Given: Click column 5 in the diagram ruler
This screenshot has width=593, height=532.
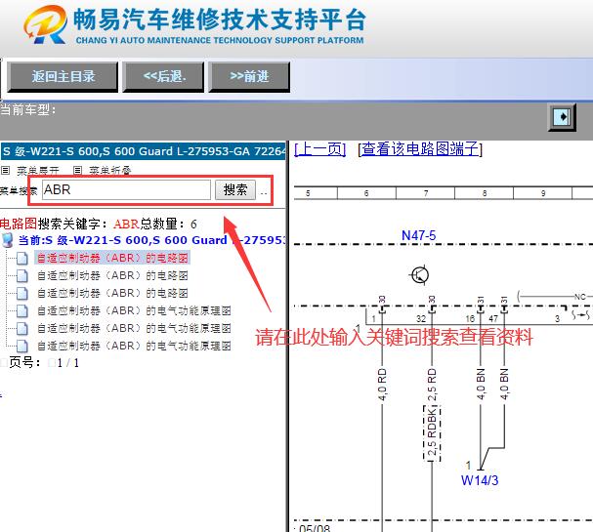Looking at the screenshot, I should tap(308, 193).
